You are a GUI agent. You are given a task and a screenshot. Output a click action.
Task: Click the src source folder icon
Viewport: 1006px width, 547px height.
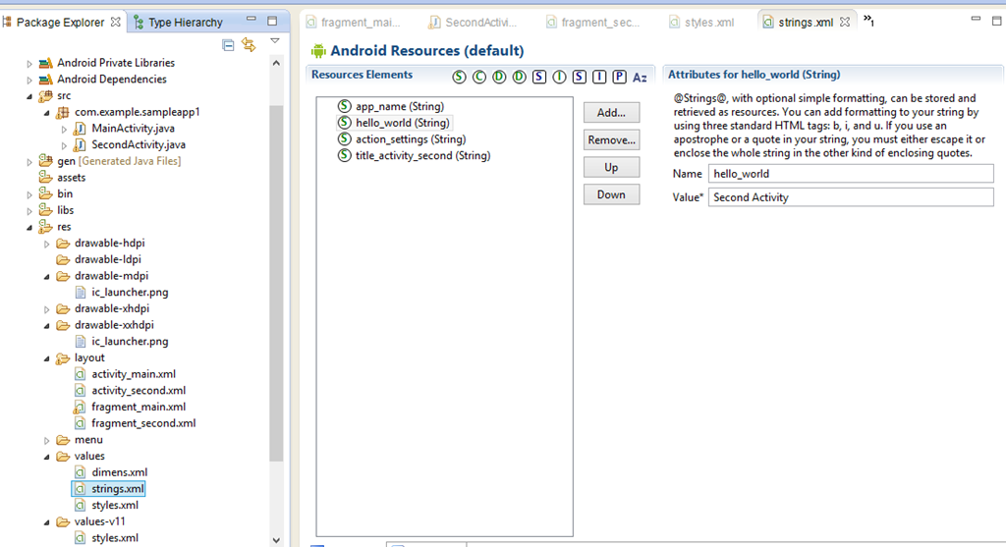tap(45, 96)
